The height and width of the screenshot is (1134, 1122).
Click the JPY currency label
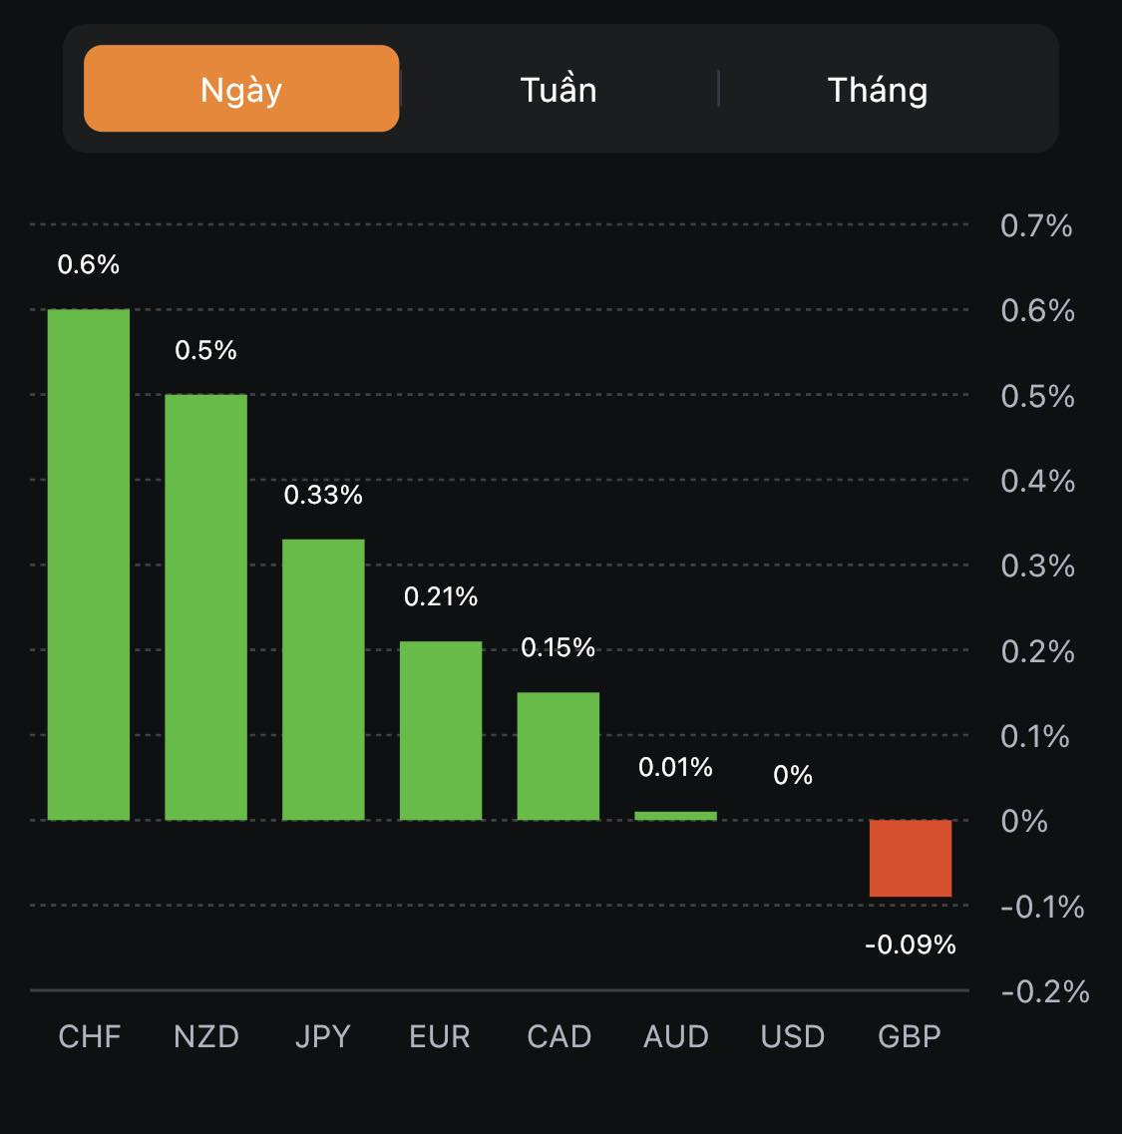tap(323, 1036)
